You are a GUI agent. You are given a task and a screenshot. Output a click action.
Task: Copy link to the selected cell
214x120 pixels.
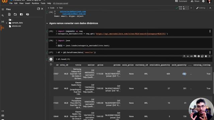point(191,56)
